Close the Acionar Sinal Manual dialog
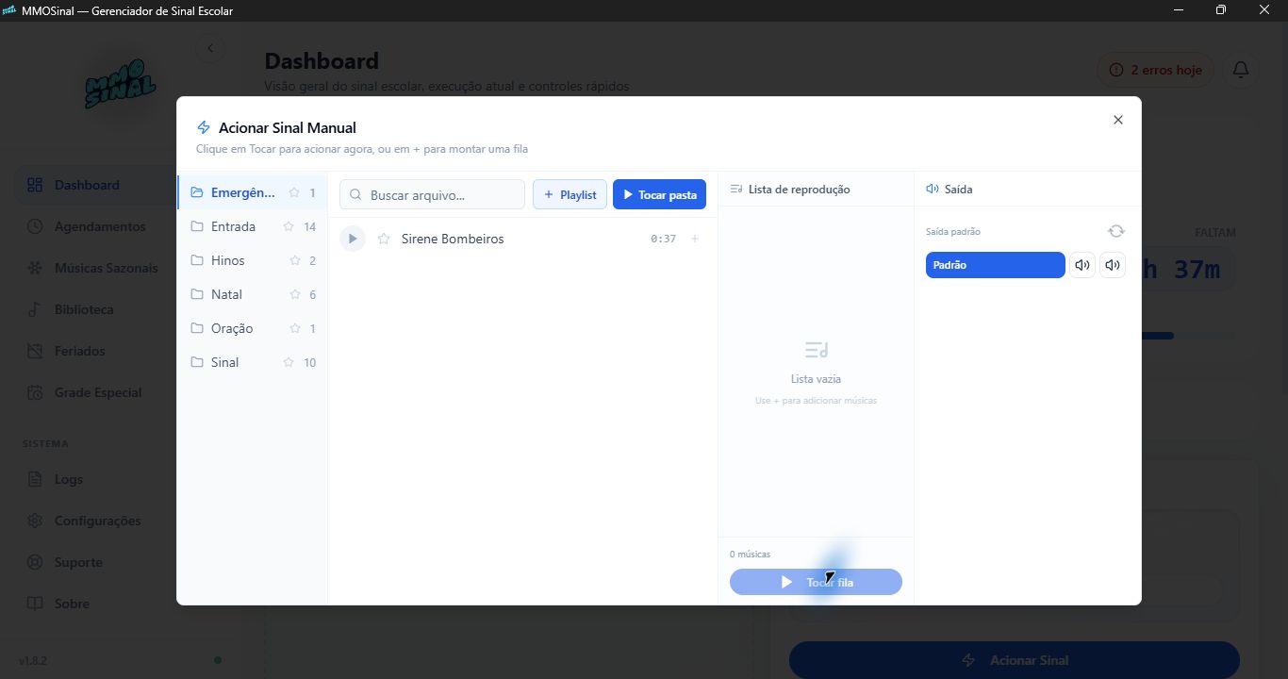This screenshot has height=679, width=1288. click(x=1118, y=120)
